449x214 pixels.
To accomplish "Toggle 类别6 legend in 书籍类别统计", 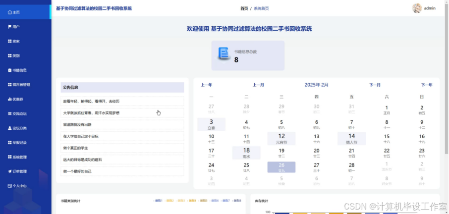I will click(214, 201).
